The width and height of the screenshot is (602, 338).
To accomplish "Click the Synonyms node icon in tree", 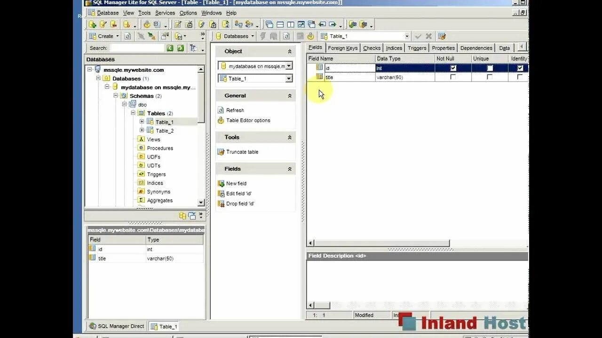I will 141,192.
